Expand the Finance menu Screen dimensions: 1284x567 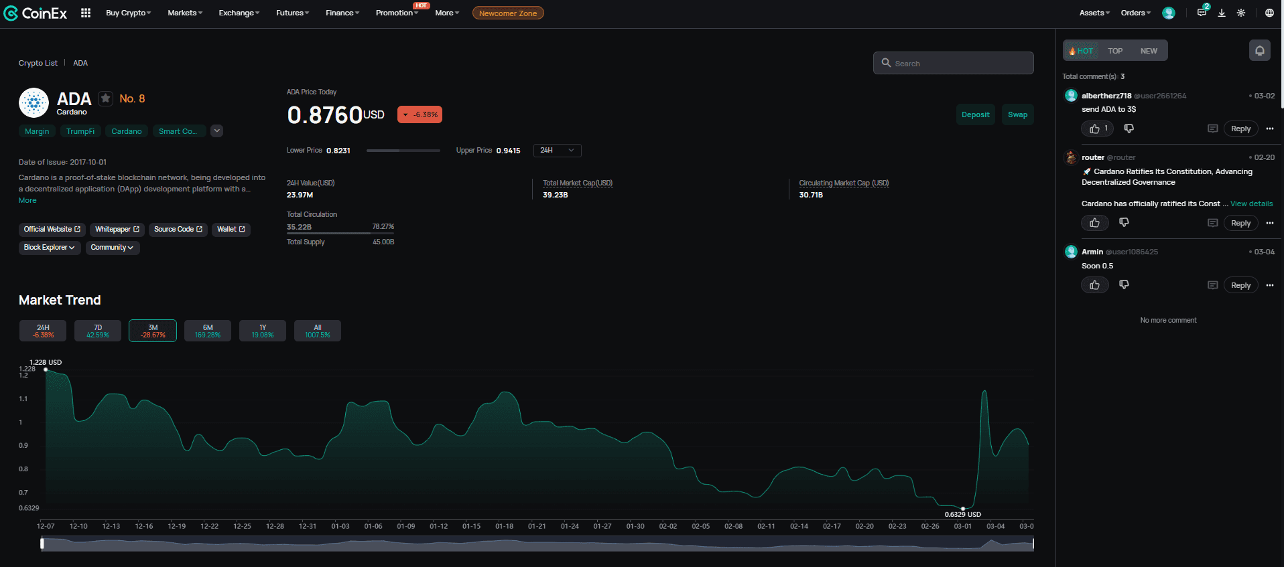(x=342, y=13)
